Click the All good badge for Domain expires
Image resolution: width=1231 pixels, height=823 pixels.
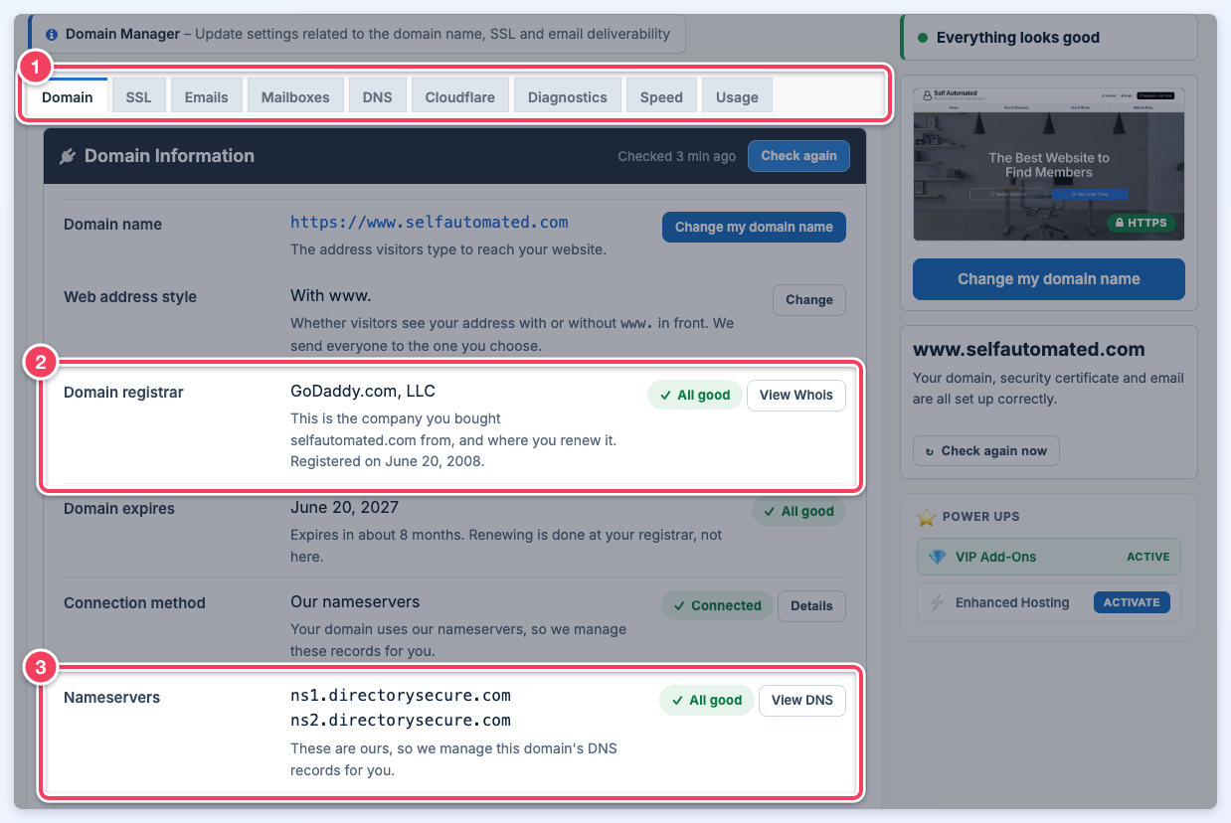pos(798,511)
